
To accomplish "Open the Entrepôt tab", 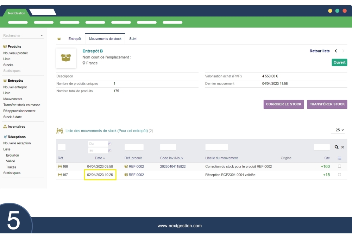I will coord(75,39).
